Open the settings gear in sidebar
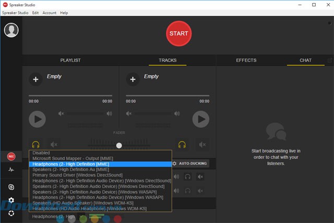Image resolution: width=334 pixels, height=223 pixels. 11,200
